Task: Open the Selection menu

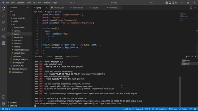Action: coord(21,2)
